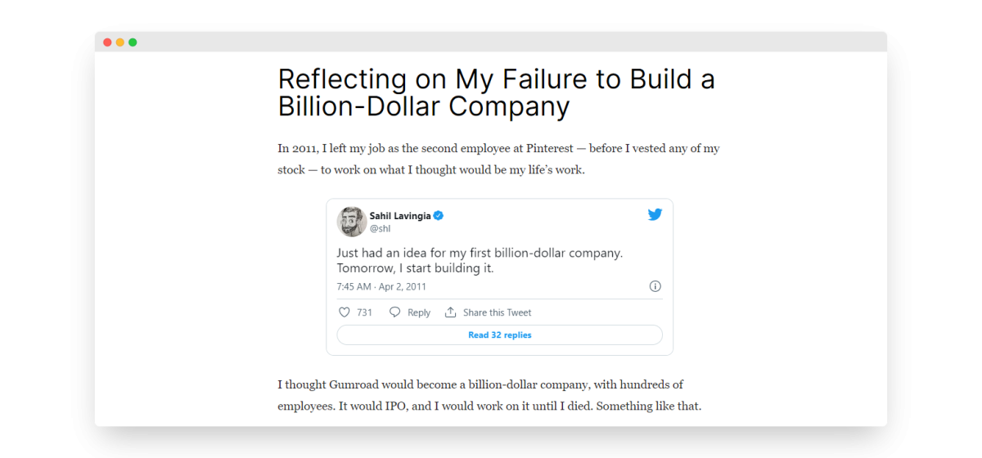The height and width of the screenshot is (458, 982).
Task: Open the 7:45 AM Apr 2, 2011 timestamp
Action: [381, 287]
